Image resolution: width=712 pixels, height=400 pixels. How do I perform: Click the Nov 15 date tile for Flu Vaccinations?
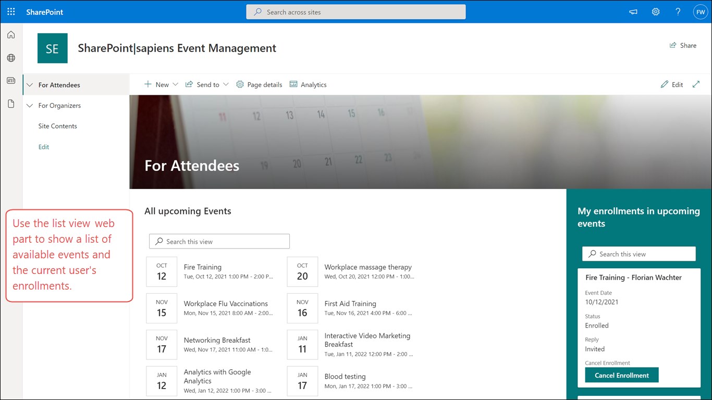pos(162,308)
